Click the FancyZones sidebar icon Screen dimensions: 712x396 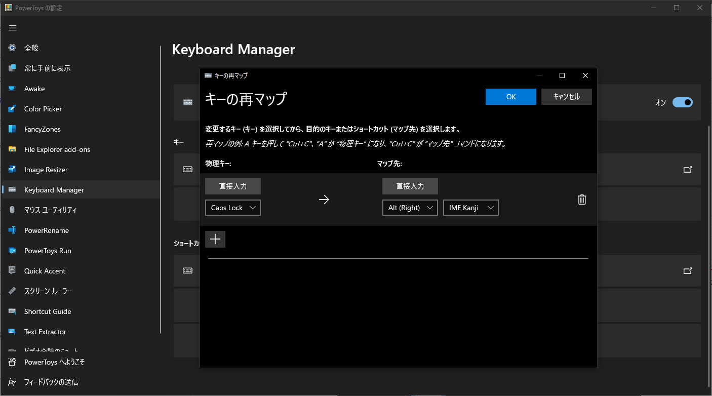point(13,129)
